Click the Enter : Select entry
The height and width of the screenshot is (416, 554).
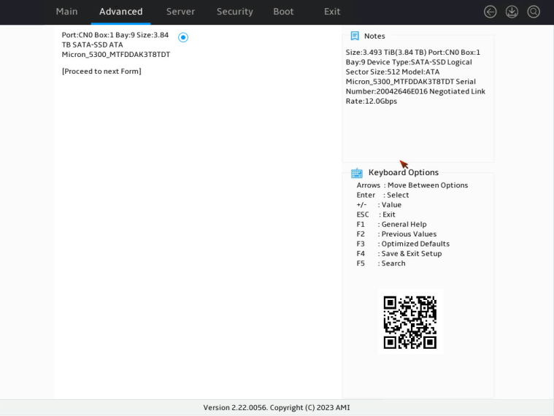(x=382, y=195)
